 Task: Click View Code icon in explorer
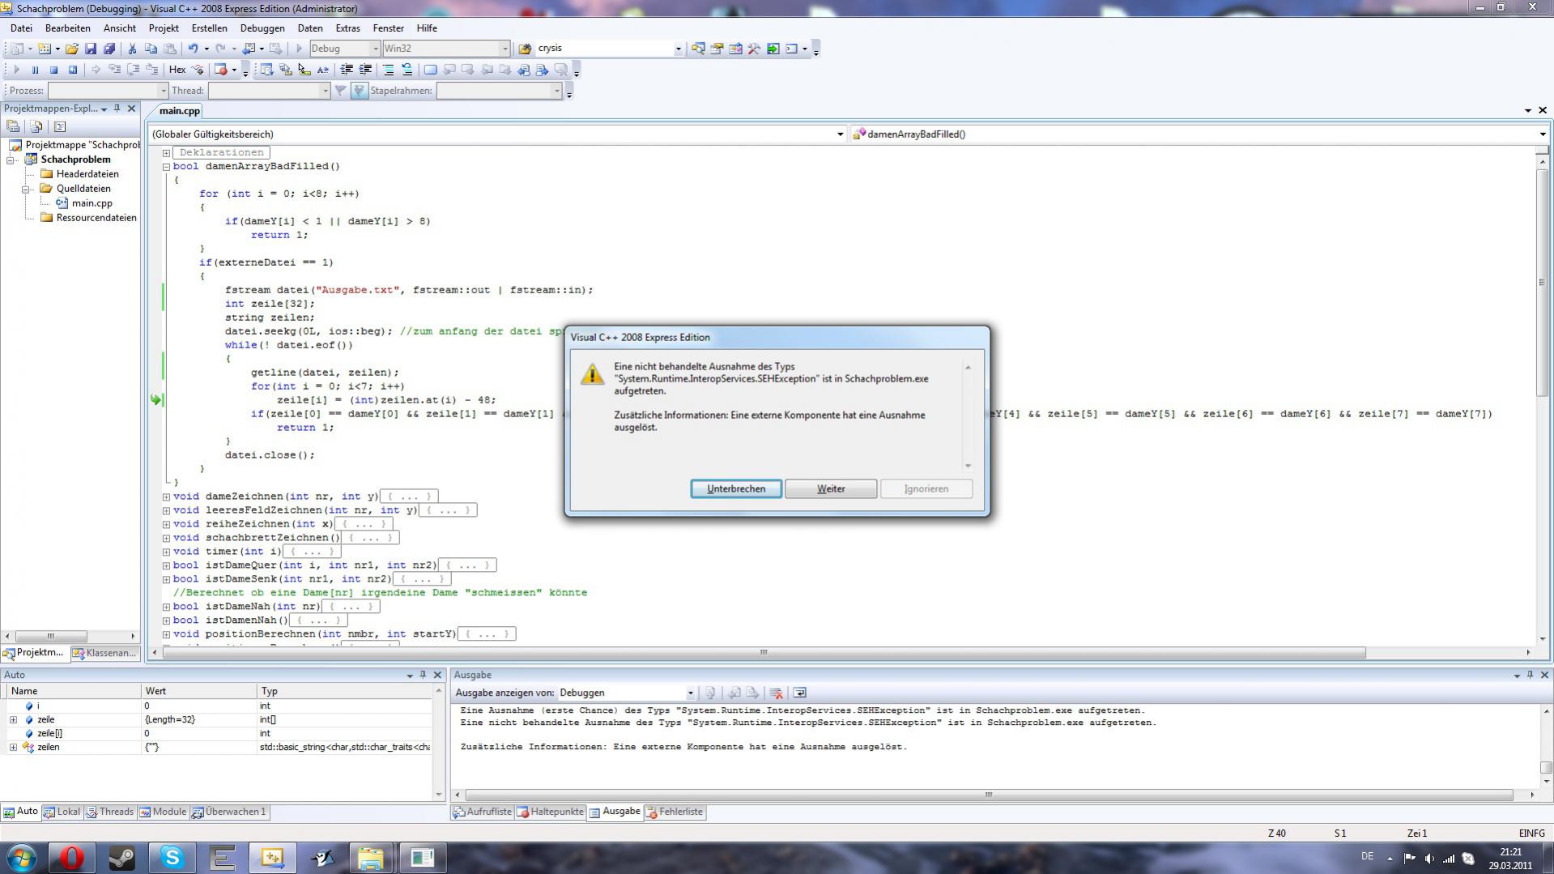pos(60,126)
